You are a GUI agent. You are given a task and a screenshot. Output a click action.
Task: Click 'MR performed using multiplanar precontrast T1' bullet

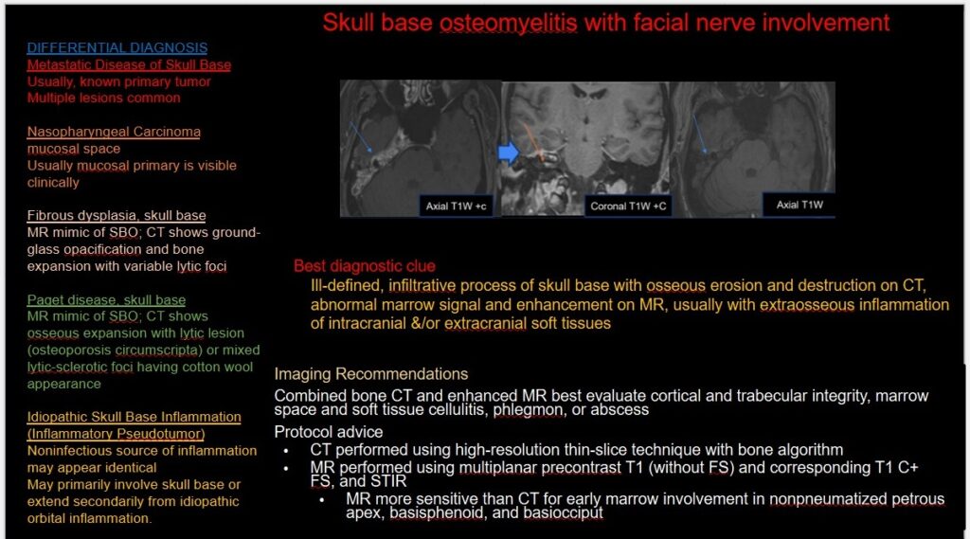coord(614,474)
